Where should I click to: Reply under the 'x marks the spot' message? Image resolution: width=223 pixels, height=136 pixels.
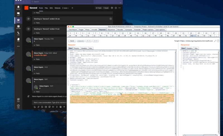tap(37, 59)
